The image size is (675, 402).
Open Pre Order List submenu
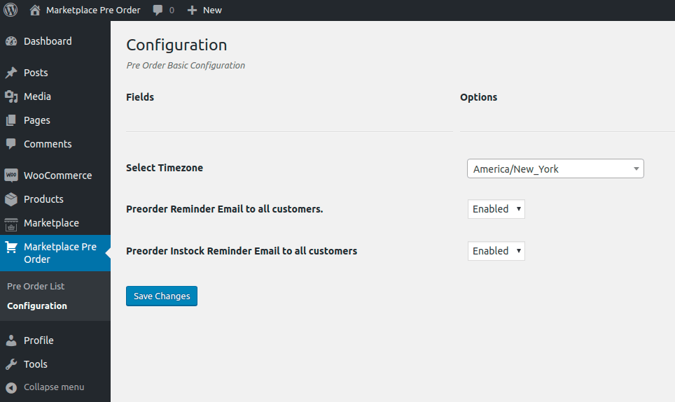(36, 287)
